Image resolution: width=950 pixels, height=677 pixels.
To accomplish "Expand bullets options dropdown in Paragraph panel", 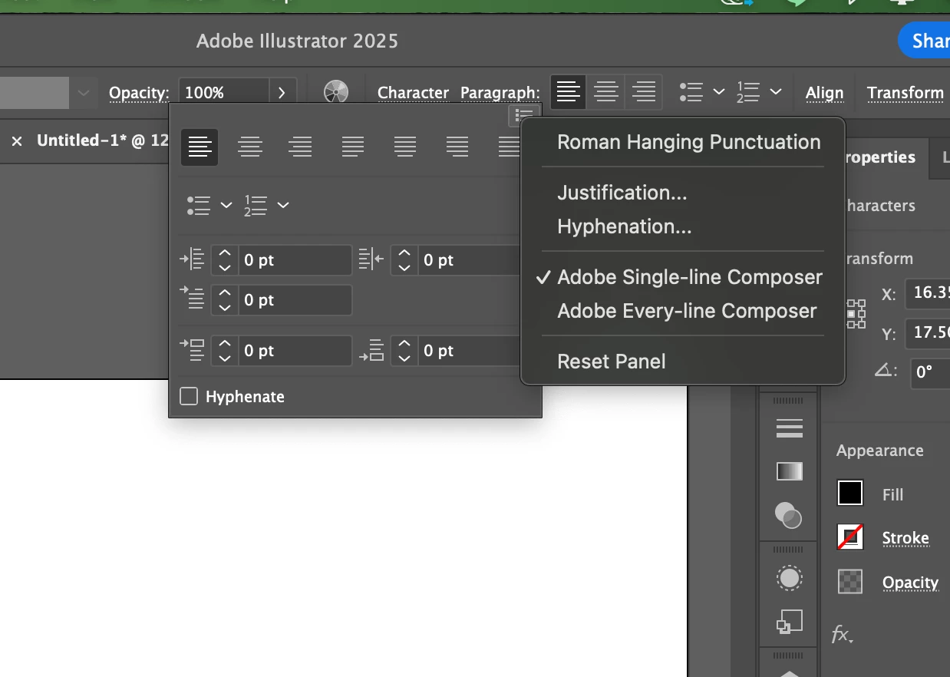I will point(226,205).
